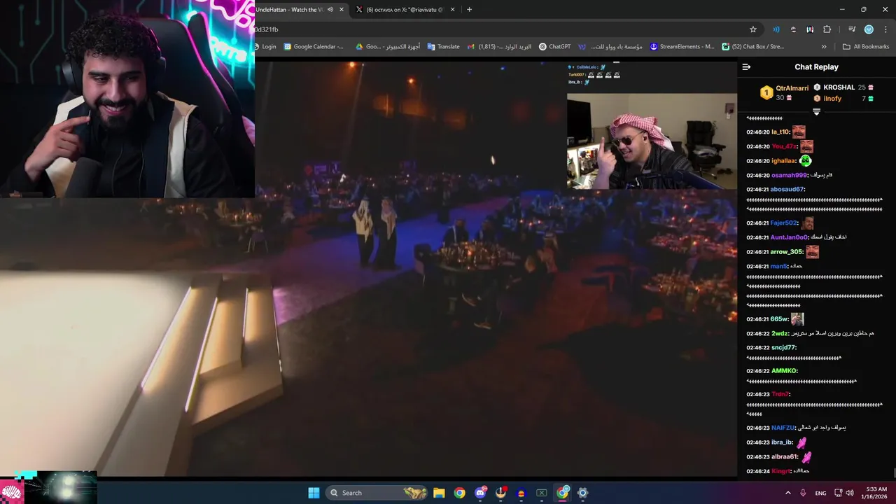Click username 2wdz in chat
This screenshot has width=896, height=504.
tap(779, 334)
